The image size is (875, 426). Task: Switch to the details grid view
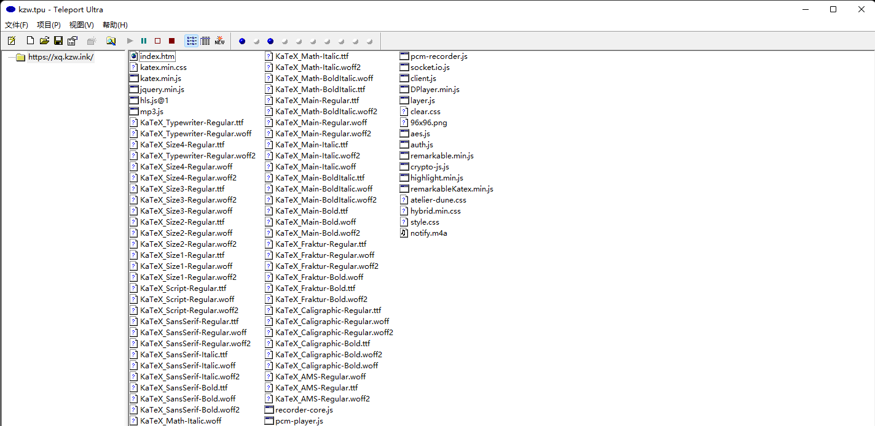[205, 41]
